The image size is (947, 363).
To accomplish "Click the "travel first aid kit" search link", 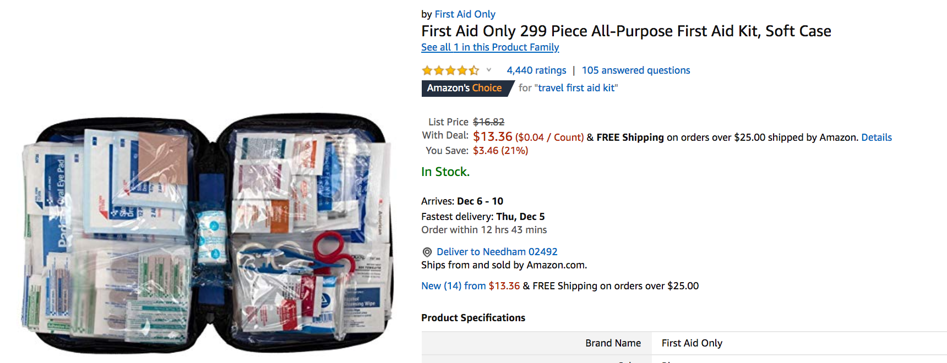I will pyautogui.click(x=576, y=88).
